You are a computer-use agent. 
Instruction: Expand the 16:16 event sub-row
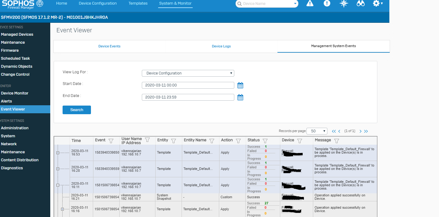pyautogui.click(x=62, y=209)
